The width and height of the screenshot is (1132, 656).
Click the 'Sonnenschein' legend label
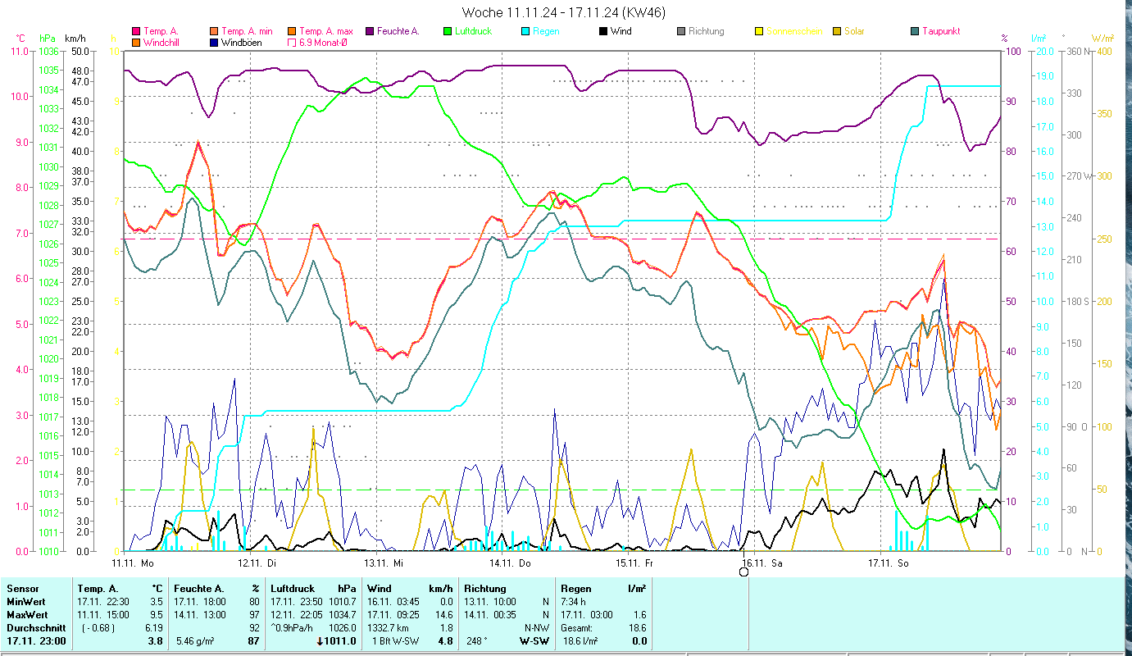[793, 31]
